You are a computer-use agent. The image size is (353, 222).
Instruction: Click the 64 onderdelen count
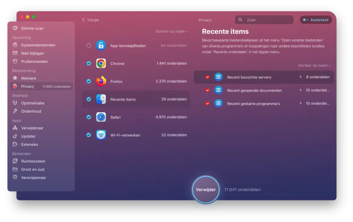(x=174, y=45)
